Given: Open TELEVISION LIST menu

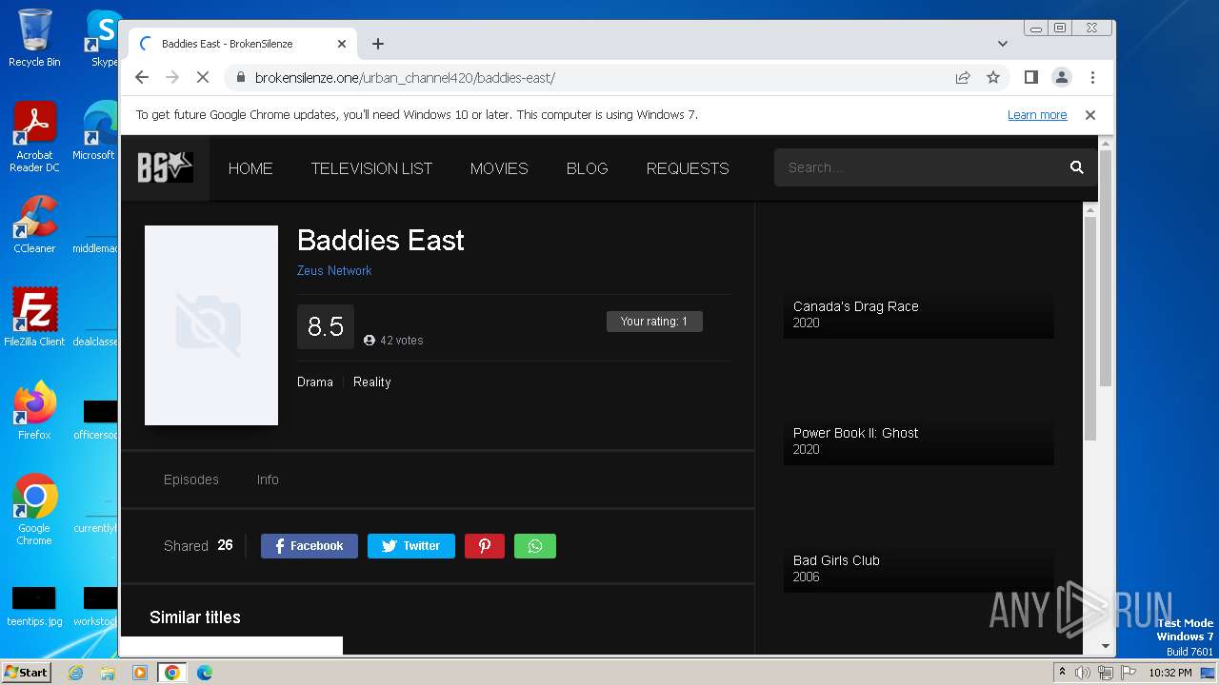Looking at the screenshot, I should (371, 168).
